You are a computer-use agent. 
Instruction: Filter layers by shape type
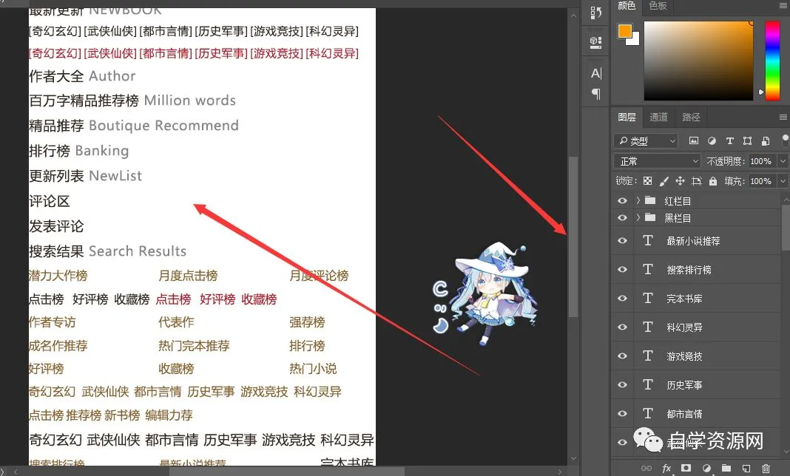[x=747, y=141]
